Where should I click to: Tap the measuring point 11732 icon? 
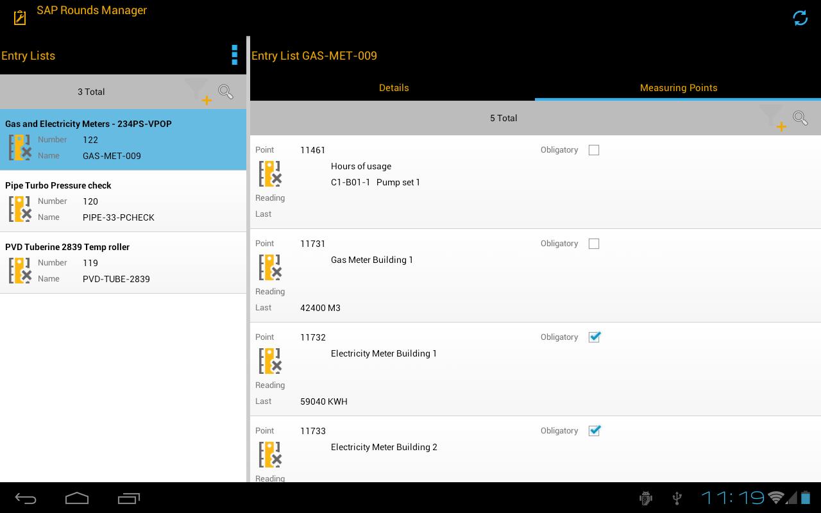[x=270, y=361]
